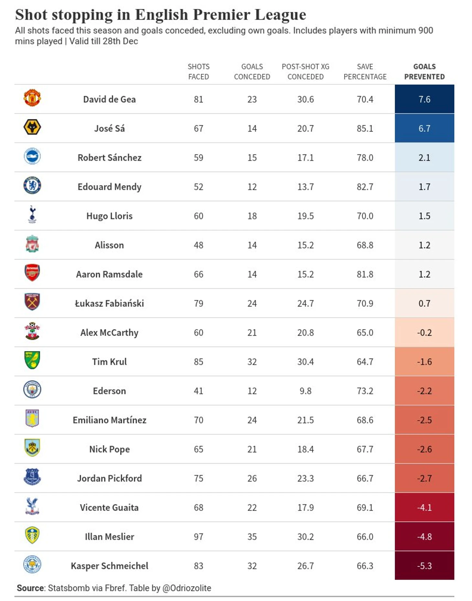
Task: Click the Liverpool club crest
Action: point(32,244)
